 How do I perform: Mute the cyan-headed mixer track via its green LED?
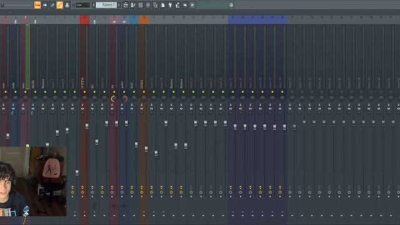pyautogui.click(x=134, y=92)
